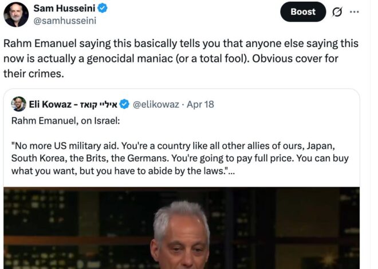This screenshot has height=269, width=378.
Task: Click the Boost button
Action: pos(303,12)
